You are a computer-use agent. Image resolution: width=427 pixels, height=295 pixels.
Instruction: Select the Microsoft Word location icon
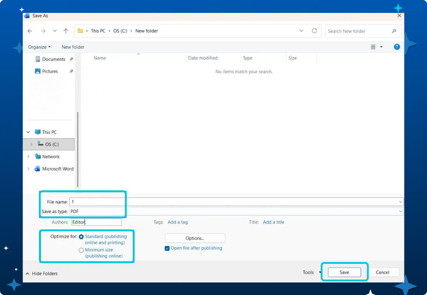(x=37, y=169)
